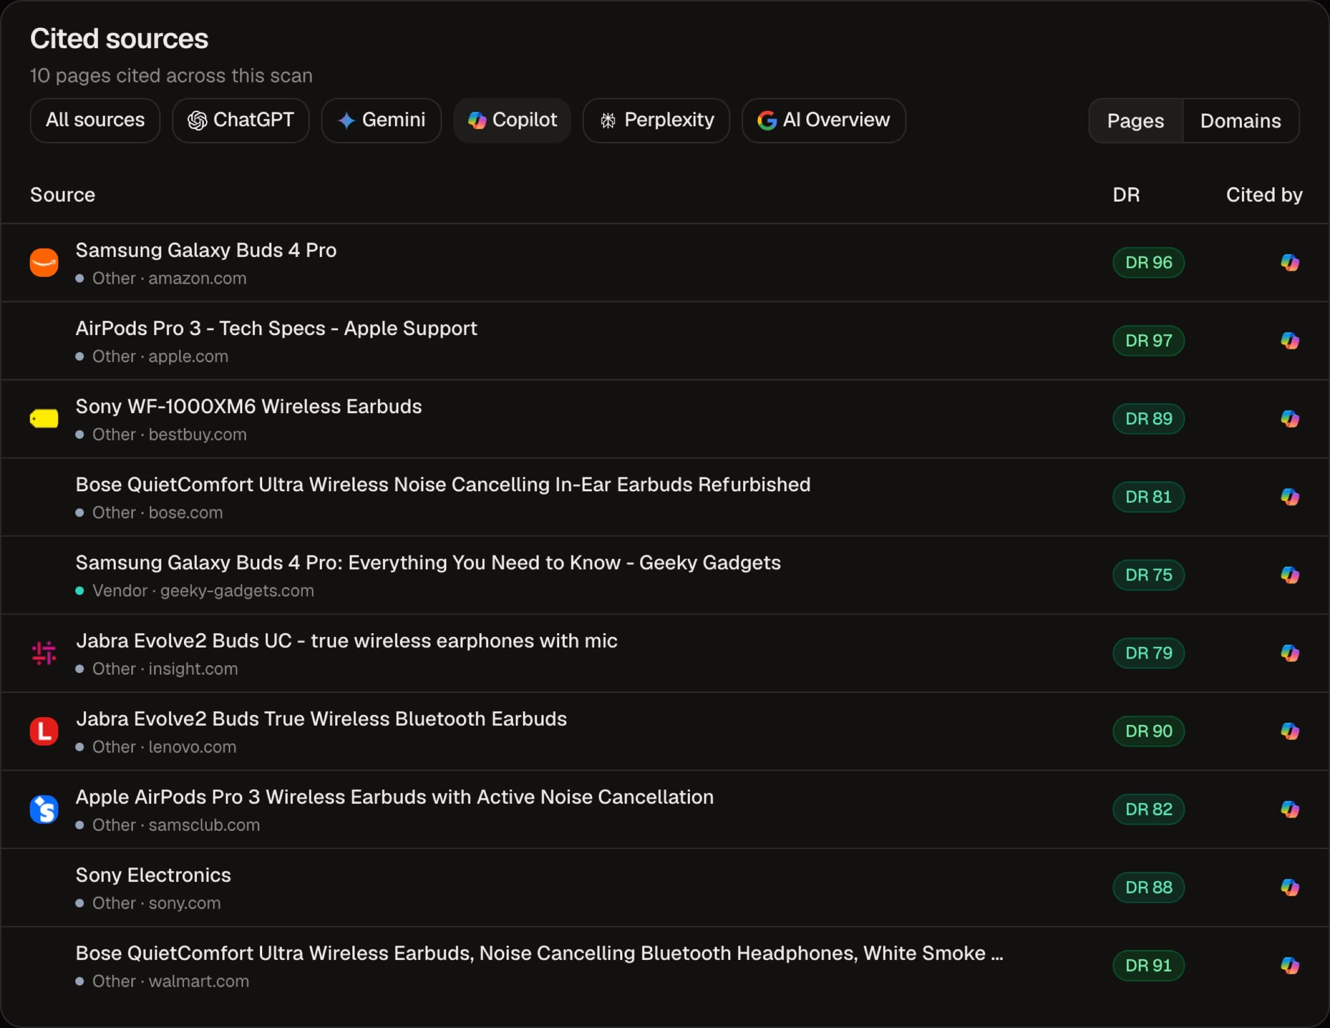This screenshot has width=1330, height=1028.
Task: Click the Copilot cited-by icon on the samsclub.com row
Action: (1290, 810)
